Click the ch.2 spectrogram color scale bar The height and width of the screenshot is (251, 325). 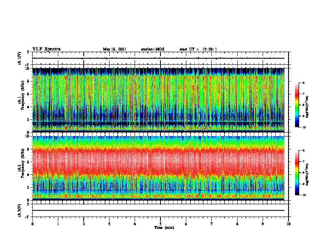297,173
